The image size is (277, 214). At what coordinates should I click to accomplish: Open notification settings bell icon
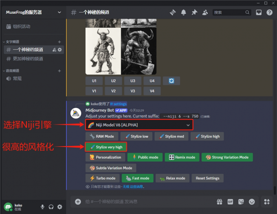(184, 12)
